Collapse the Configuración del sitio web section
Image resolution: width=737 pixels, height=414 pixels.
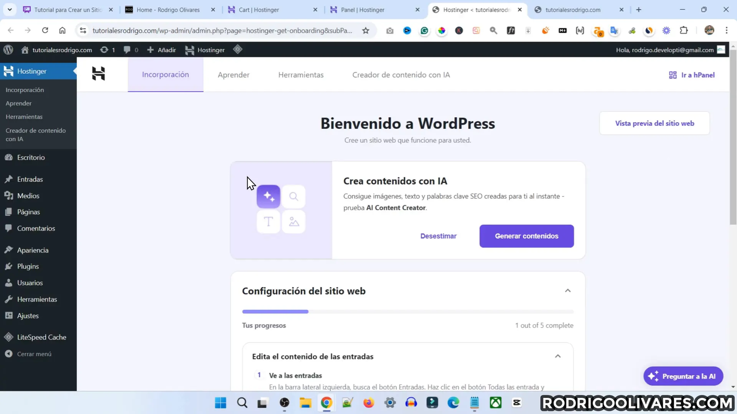(567, 290)
